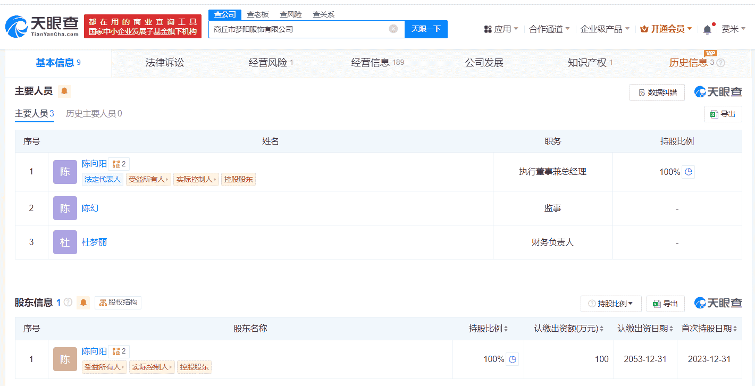Click the alert bell beside 股东信息 heading
The height and width of the screenshot is (386, 755).
(x=83, y=303)
